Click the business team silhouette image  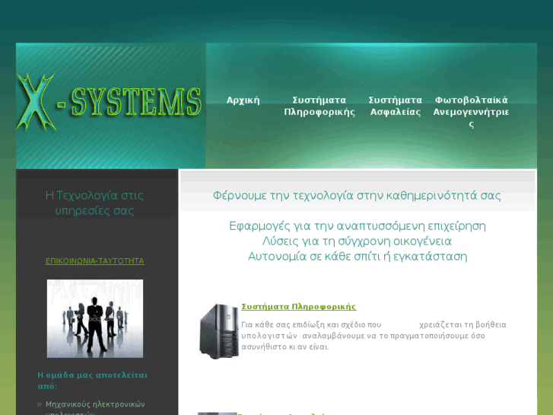click(95, 318)
